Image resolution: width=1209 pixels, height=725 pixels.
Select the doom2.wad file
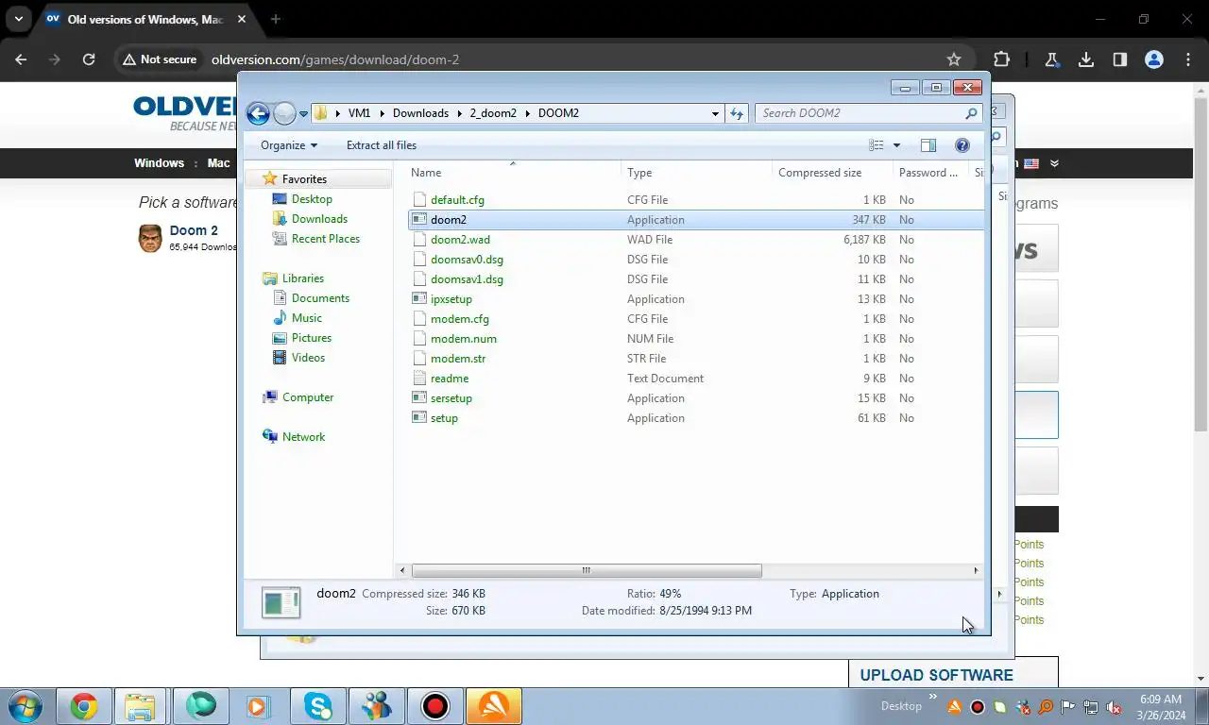460,240
